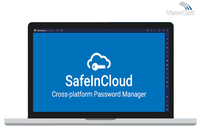Screen dimensions: 199x137
Task: Click the hexagon stacked-layers sidebar icon
Action: 167,82
